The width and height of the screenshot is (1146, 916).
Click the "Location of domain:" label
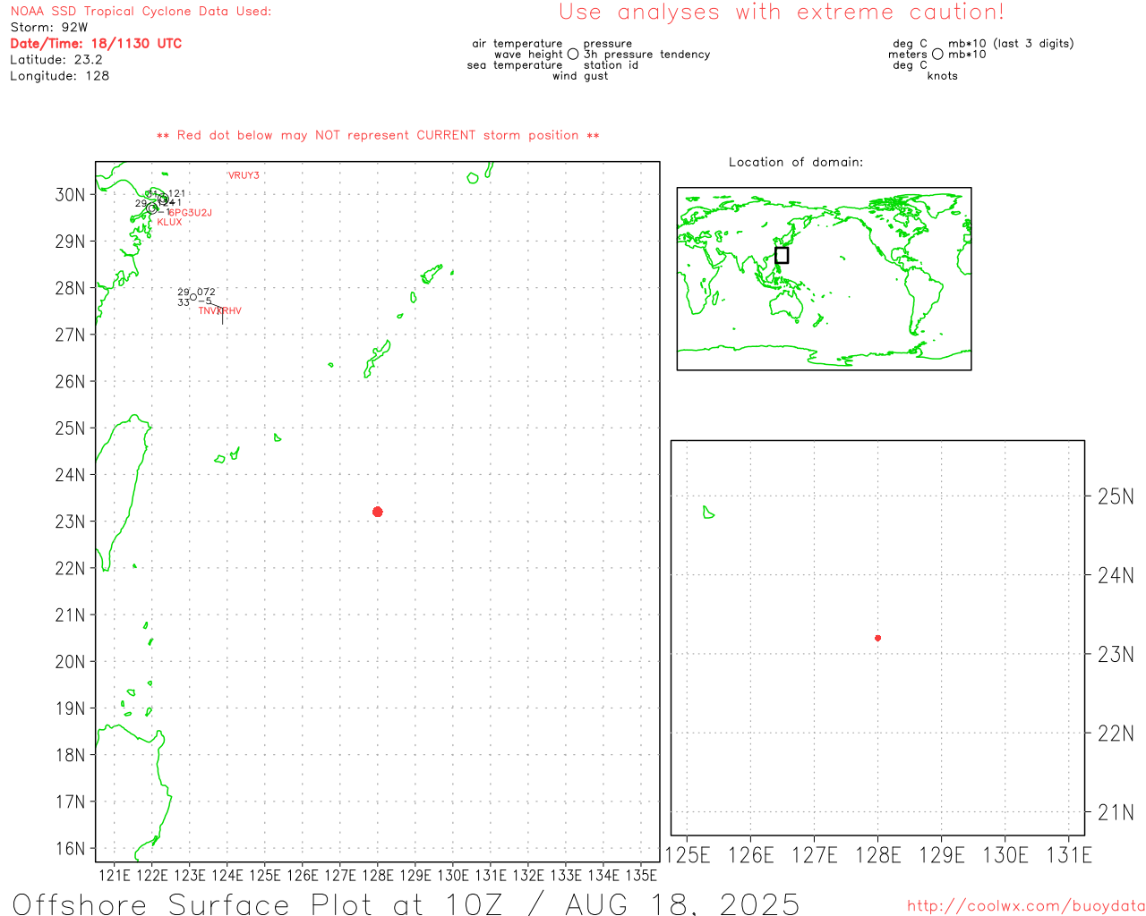796,162
